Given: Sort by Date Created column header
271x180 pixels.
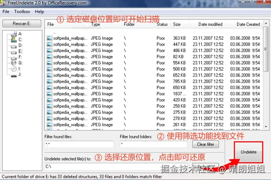Looking at the screenshot, I should click(x=244, y=24).
